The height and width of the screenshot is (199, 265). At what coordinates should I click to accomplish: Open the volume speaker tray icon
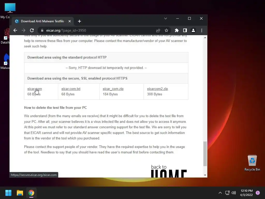coord(234,193)
